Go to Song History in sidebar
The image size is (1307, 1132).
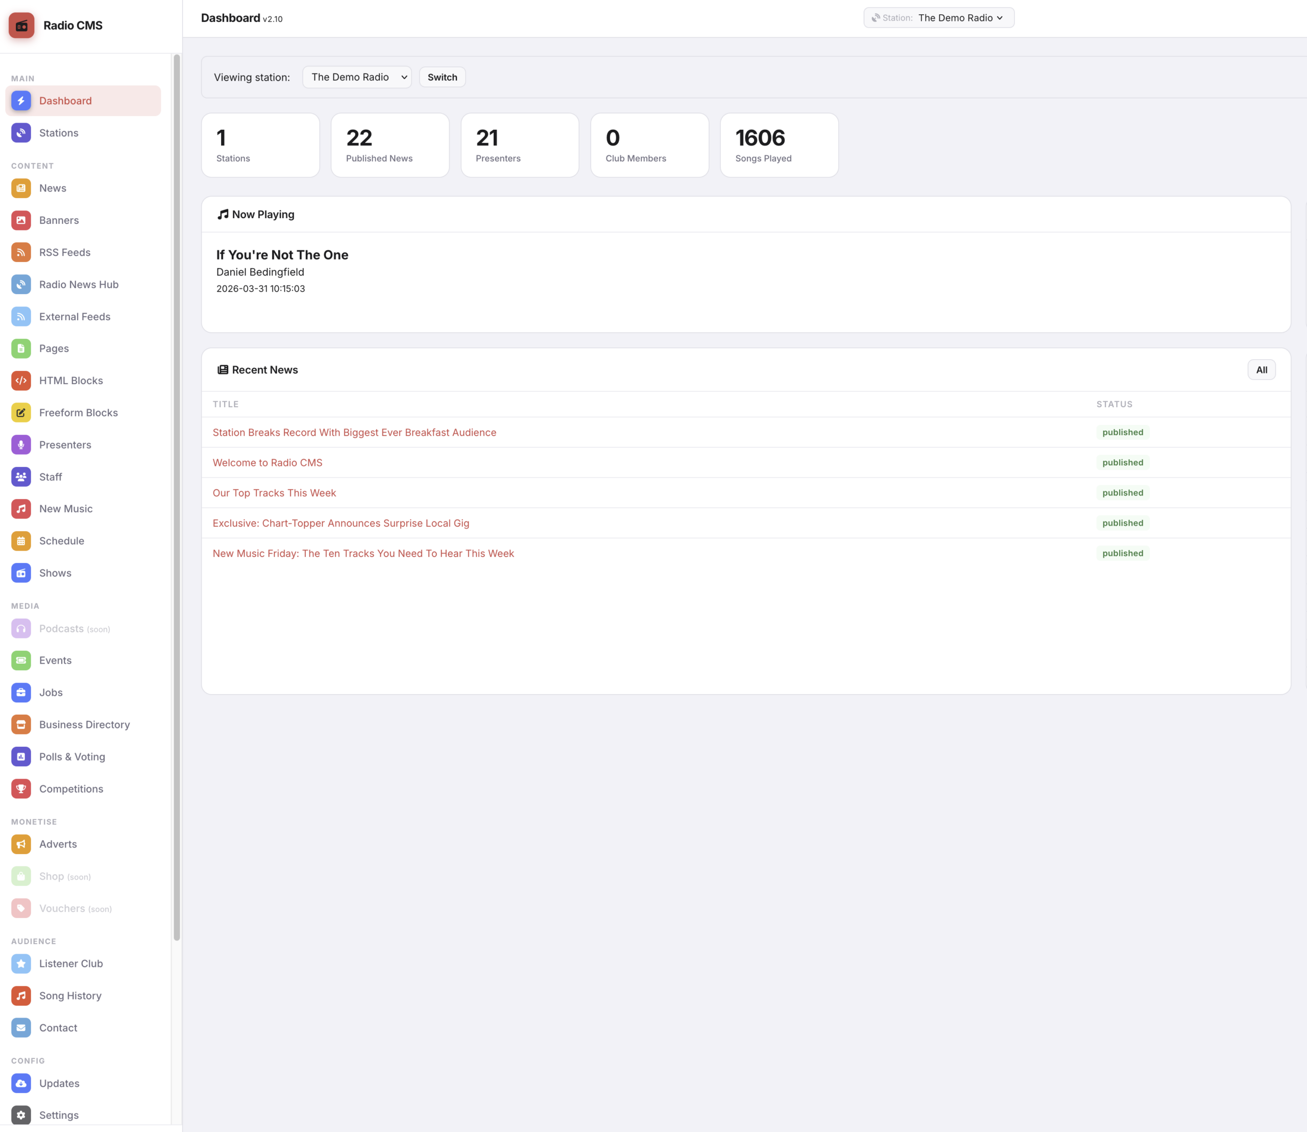tap(70, 996)
